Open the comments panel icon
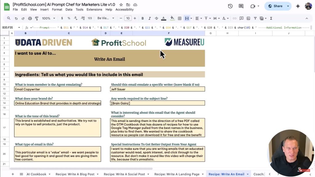The image size is (315, 177). (x=241, y=6)
